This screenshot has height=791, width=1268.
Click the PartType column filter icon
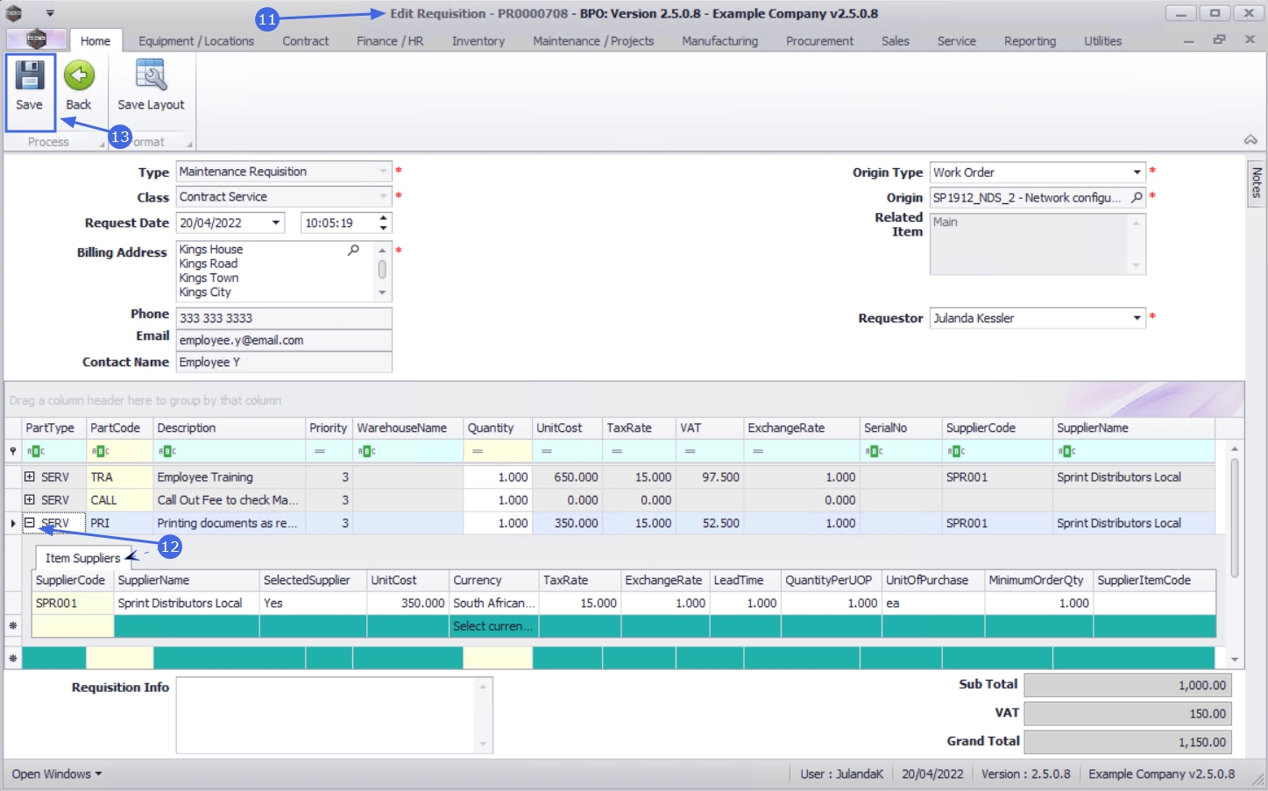click(x=35, y=451)
